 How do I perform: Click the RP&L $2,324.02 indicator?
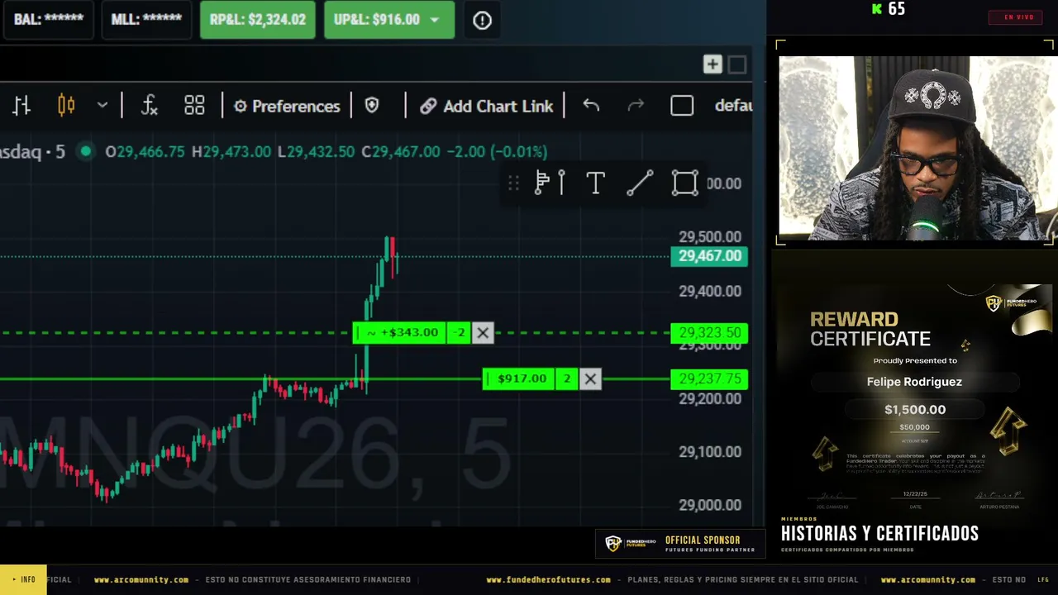[x=258, y=20]
